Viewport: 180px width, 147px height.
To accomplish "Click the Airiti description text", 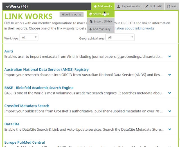I will pos(83,56).
